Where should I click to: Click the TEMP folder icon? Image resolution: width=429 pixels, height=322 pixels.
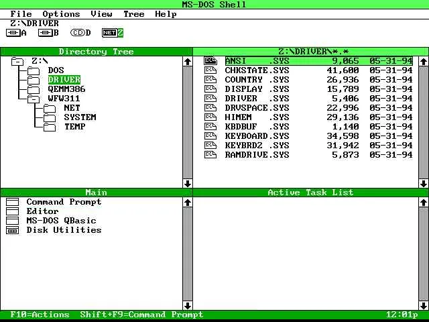(x=50, y=127)
